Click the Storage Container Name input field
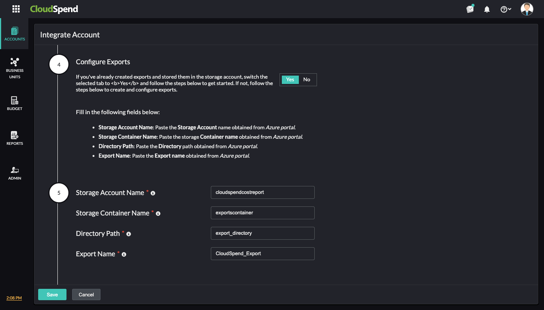Image resolution: width=544 pixels, height=310 pixels. pos(263,213)
